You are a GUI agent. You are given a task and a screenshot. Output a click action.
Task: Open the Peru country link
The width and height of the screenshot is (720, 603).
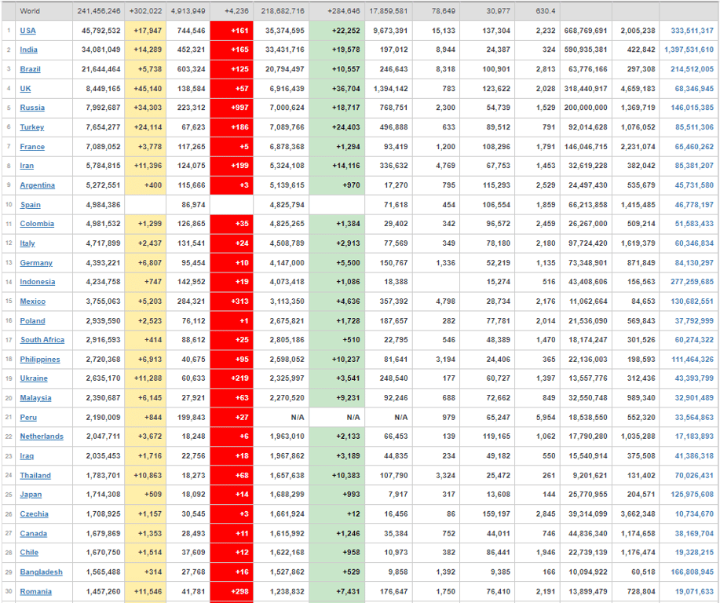[28, 418]
